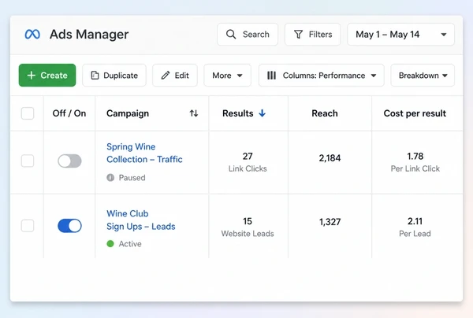Click the 2,184 reach value
The width and height of the screenshot is (473, 318).
click(x=330, y=158)
